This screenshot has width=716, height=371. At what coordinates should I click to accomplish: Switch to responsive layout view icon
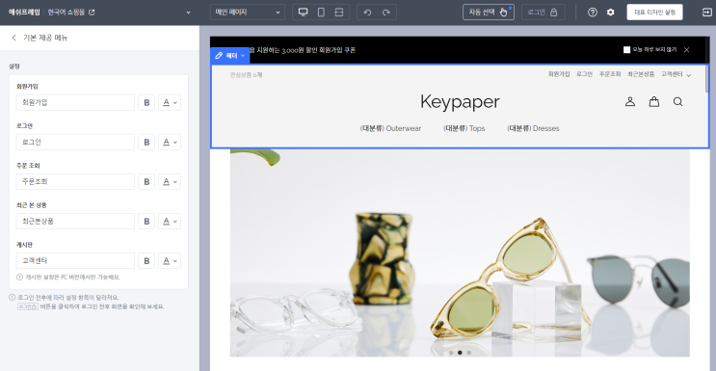tap(339, 13)
